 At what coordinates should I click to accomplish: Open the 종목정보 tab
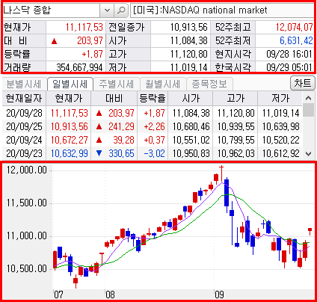[x=209, y=84]
